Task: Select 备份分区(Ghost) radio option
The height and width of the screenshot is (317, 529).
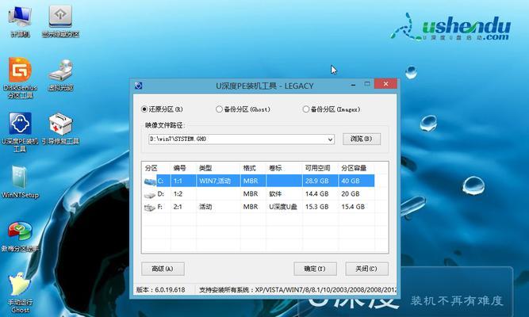Action: pyautogui.click(x=243, y=109)
